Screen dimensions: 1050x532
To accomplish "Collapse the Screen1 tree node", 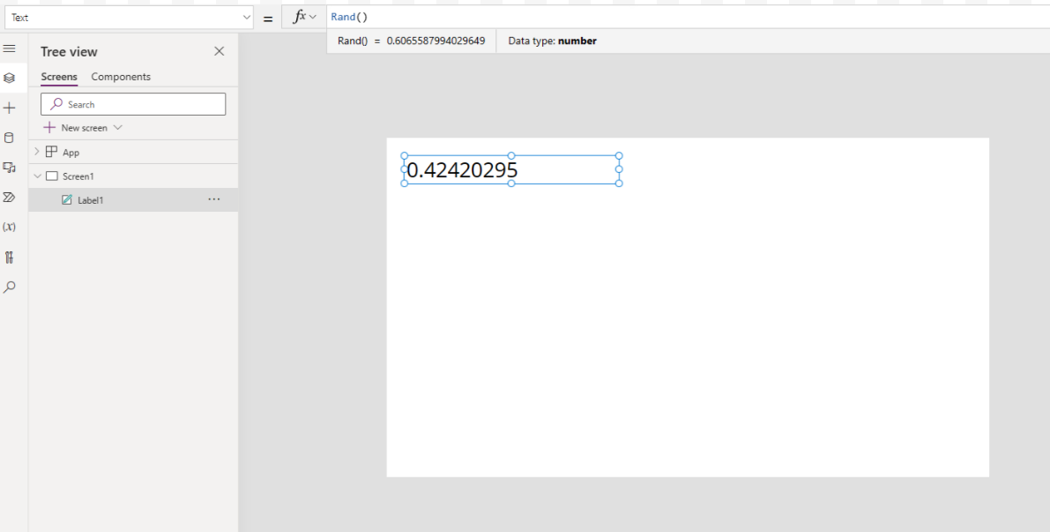I will [x=36, y=176].
